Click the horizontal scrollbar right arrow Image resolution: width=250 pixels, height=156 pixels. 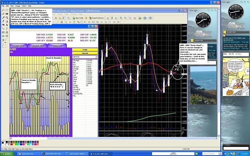216,138
